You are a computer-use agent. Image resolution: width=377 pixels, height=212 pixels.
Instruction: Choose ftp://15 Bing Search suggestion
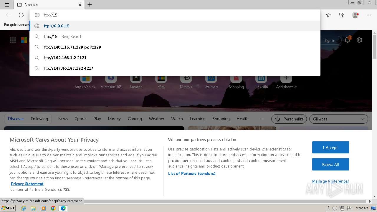click(175, 37)
